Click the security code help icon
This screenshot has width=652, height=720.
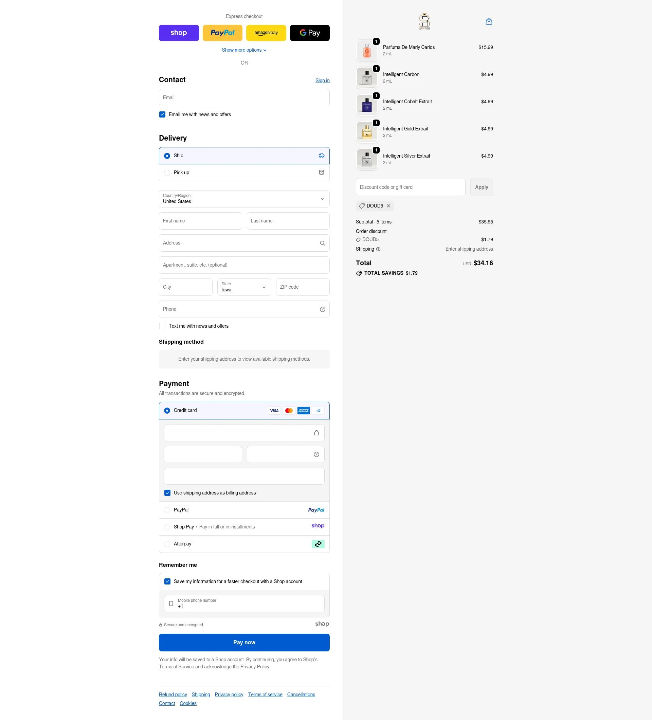click(x=316, y=454)
